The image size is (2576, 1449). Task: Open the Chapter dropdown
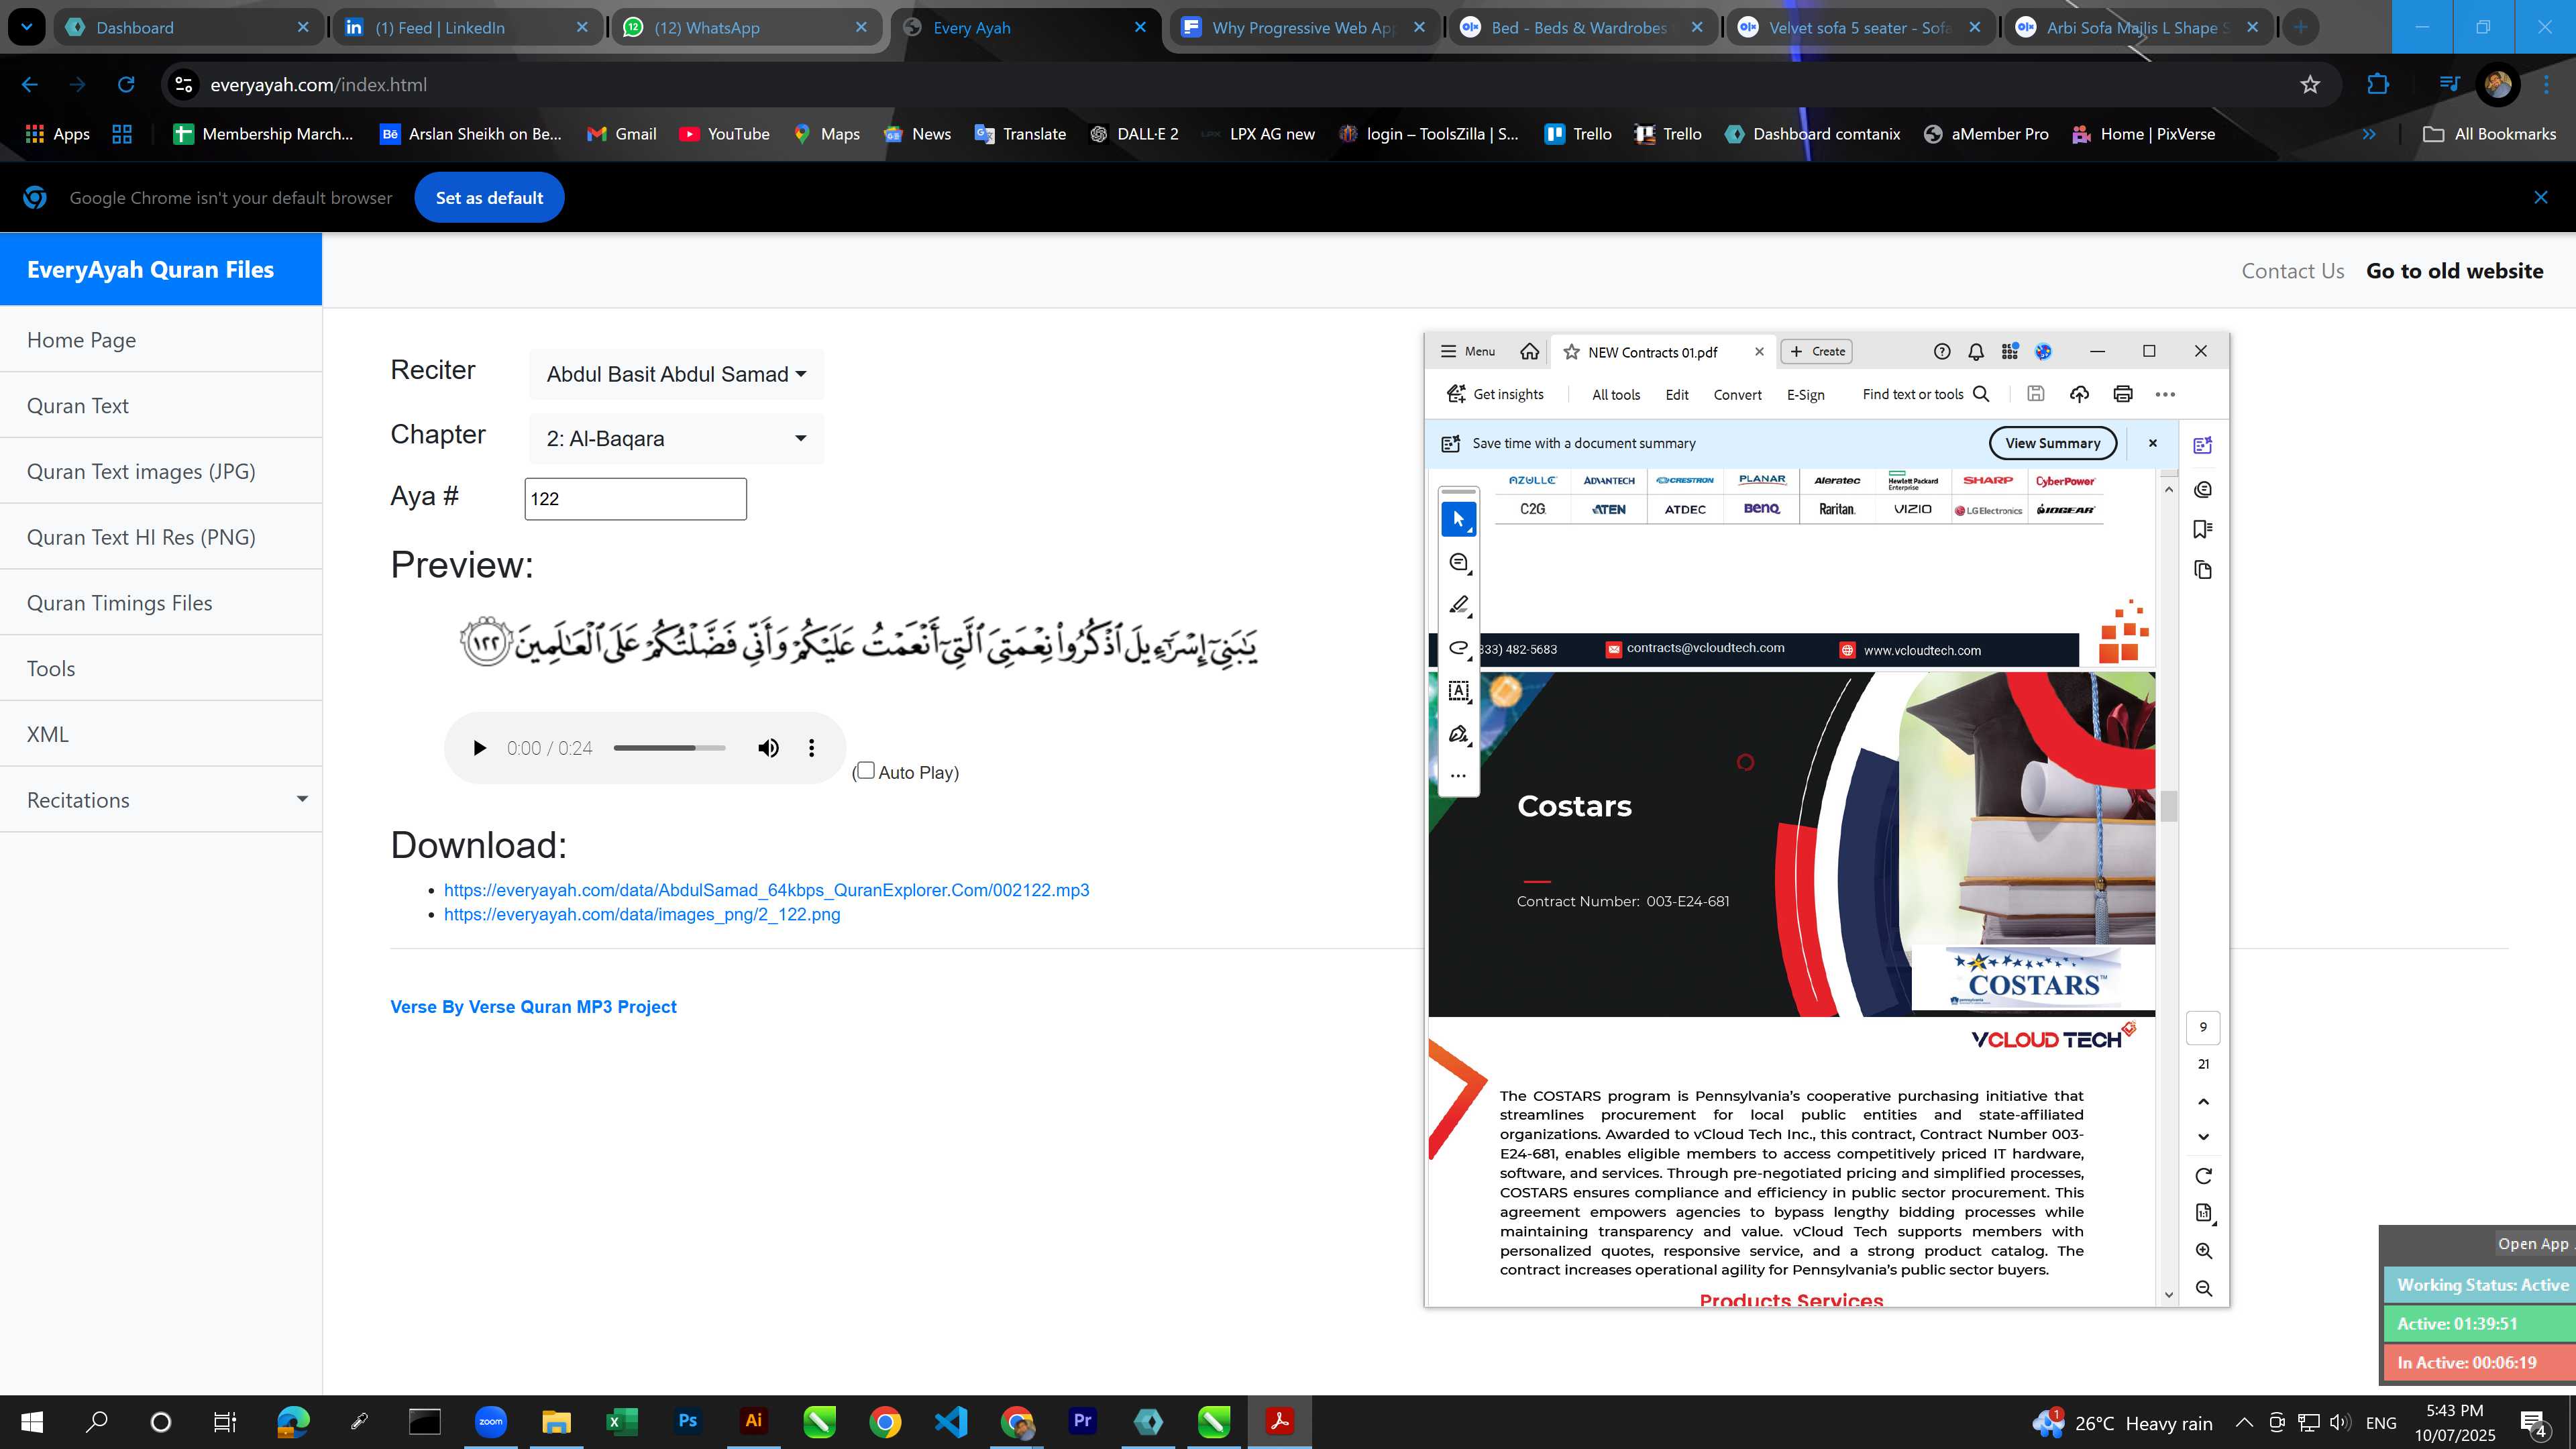tap(676, 438)
